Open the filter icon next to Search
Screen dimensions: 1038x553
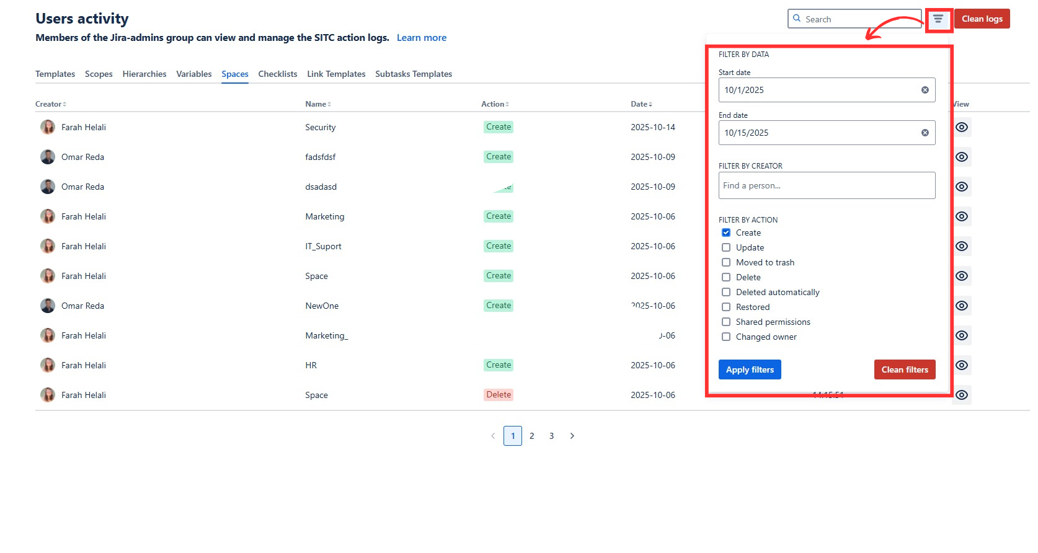(x=938, y=19)
